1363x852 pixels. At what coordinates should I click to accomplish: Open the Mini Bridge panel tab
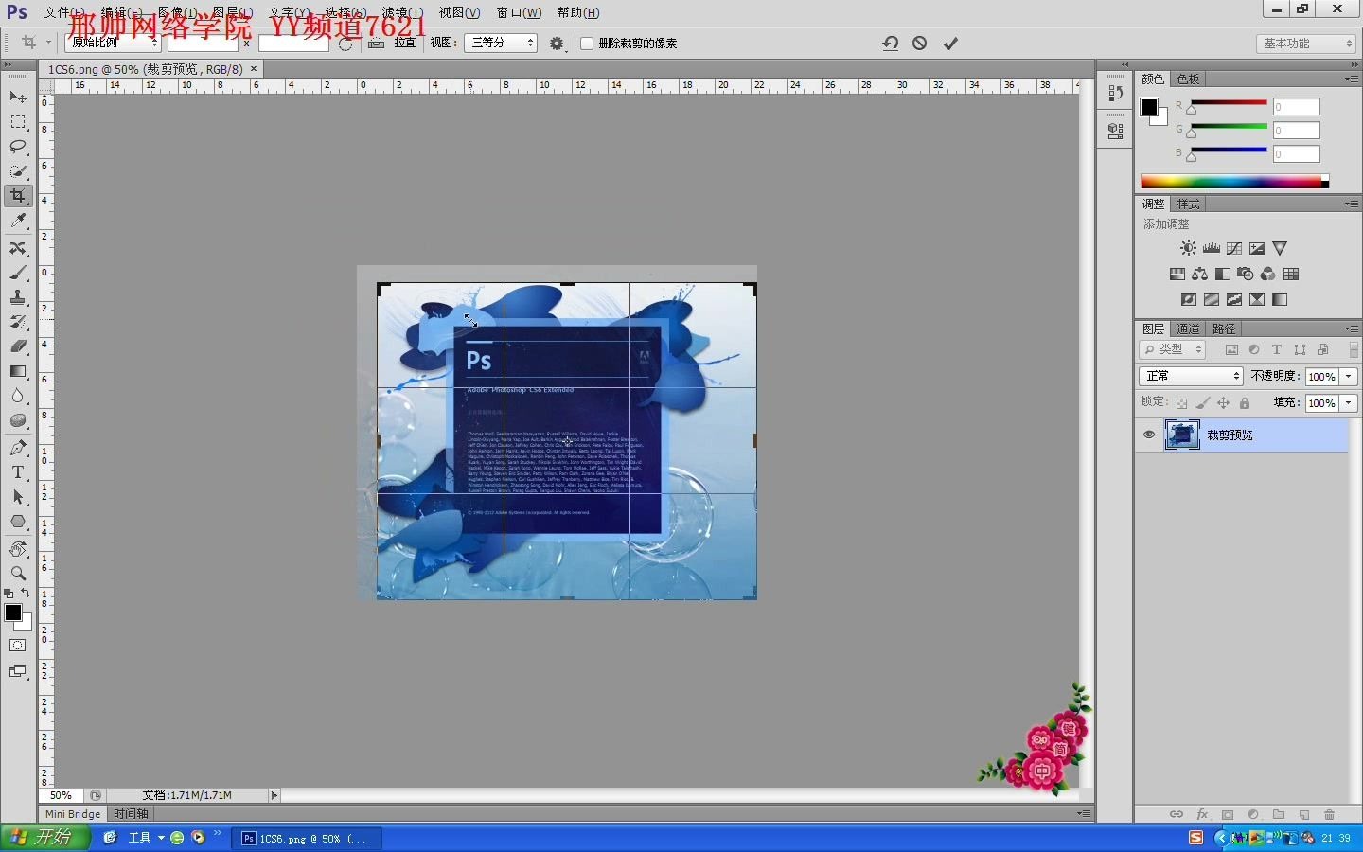(73, 813)
